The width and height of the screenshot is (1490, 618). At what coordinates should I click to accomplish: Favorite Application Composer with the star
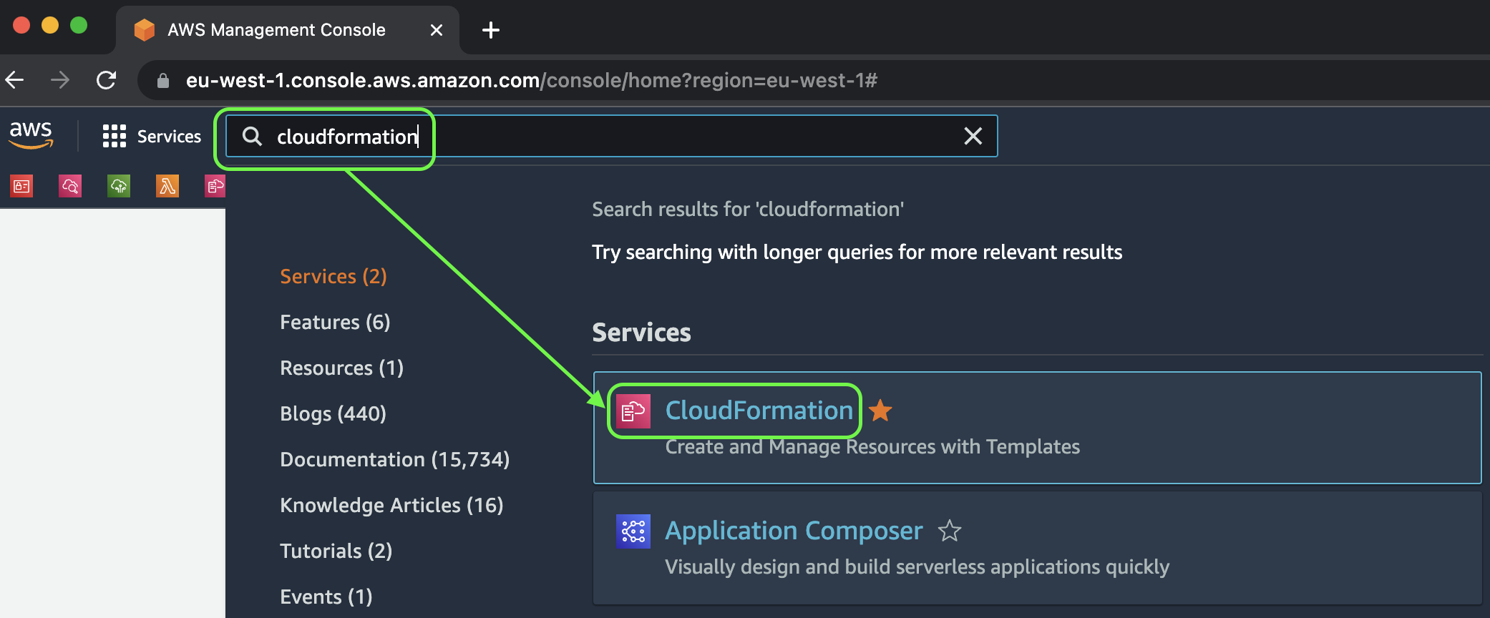(950, 531)
